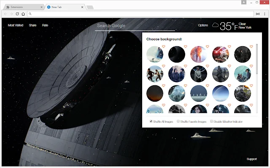Choose the troopers-on-shore background thumbnail
The height and width of the screenshot is (168, 270).
click(x=199, y=93)
